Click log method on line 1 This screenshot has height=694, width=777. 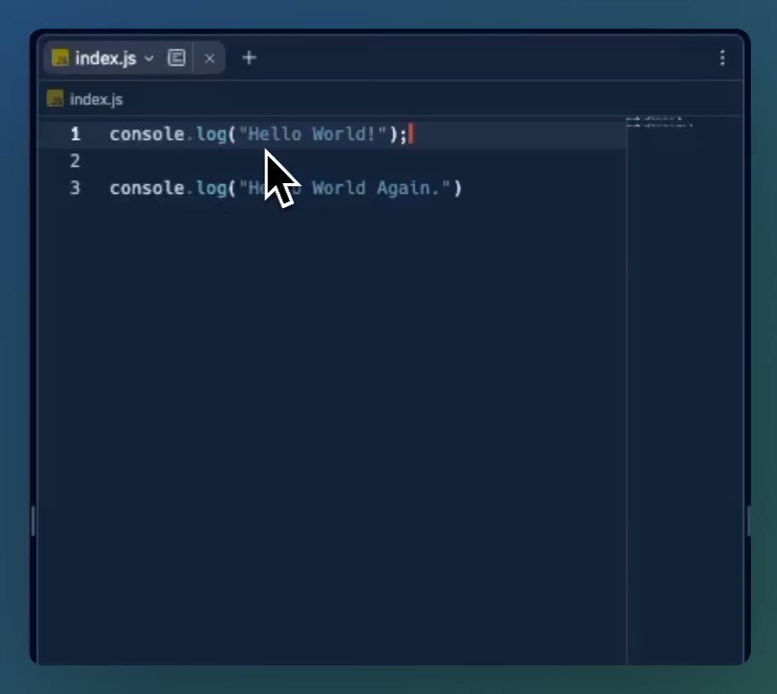coord(211,134)
